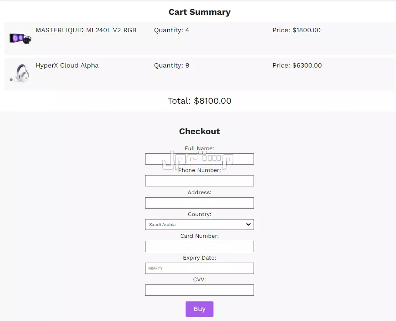Viewport: 396px width, 321px height.
Task: Click the Price: $1800.00 text
Action: [296, 30]
